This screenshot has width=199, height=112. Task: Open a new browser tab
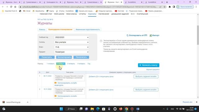click(x=167, y=2)
